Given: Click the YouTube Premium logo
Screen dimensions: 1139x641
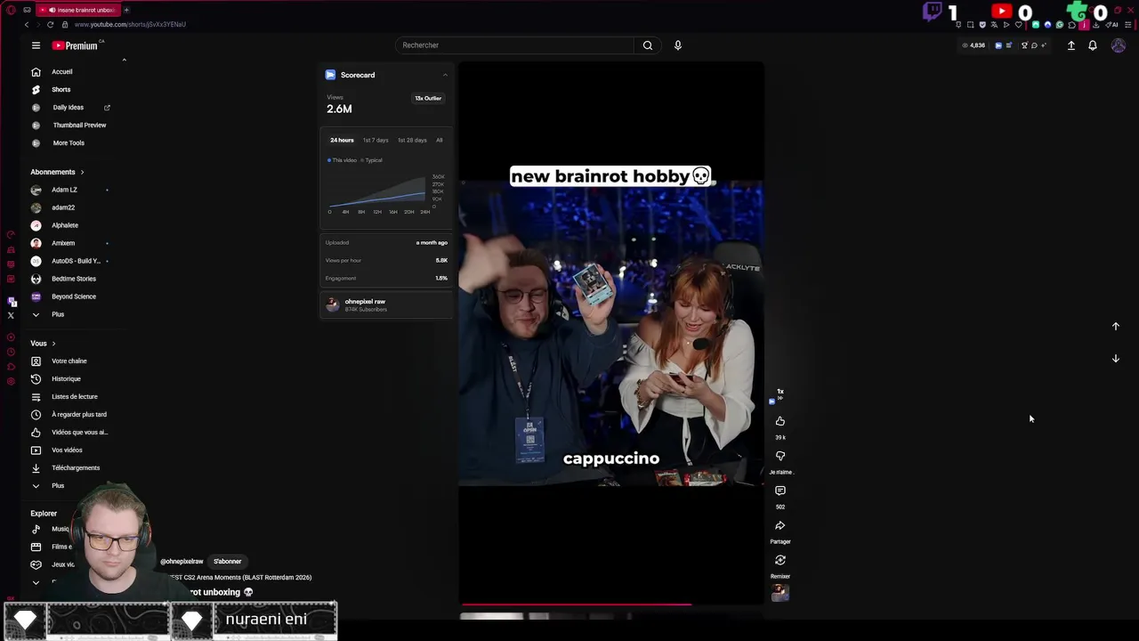Looking at the screenshot, I should 75,45.
